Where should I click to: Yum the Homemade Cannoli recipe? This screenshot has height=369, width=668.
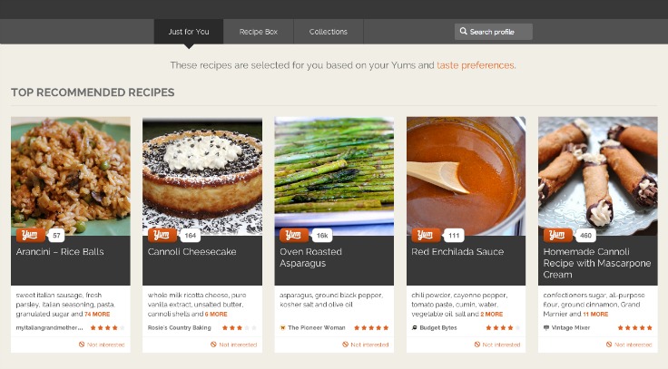[x=557, y=235]
